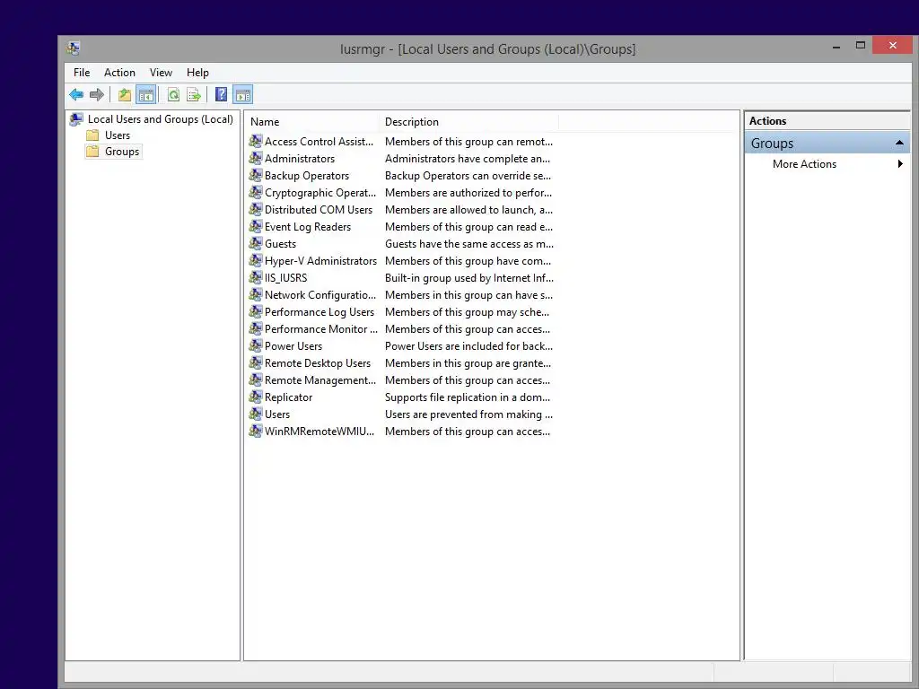Click the IIS_IUSRS group icon
This screenshot has width=919, height=689.
(256, 277)
